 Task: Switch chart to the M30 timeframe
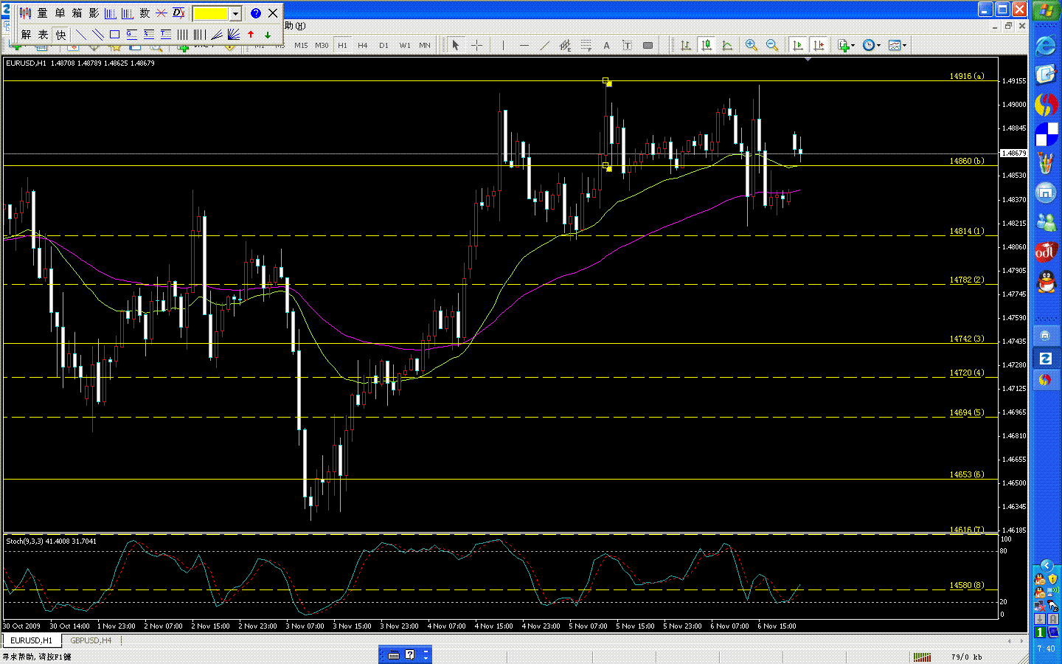click(x=322, y=46)
